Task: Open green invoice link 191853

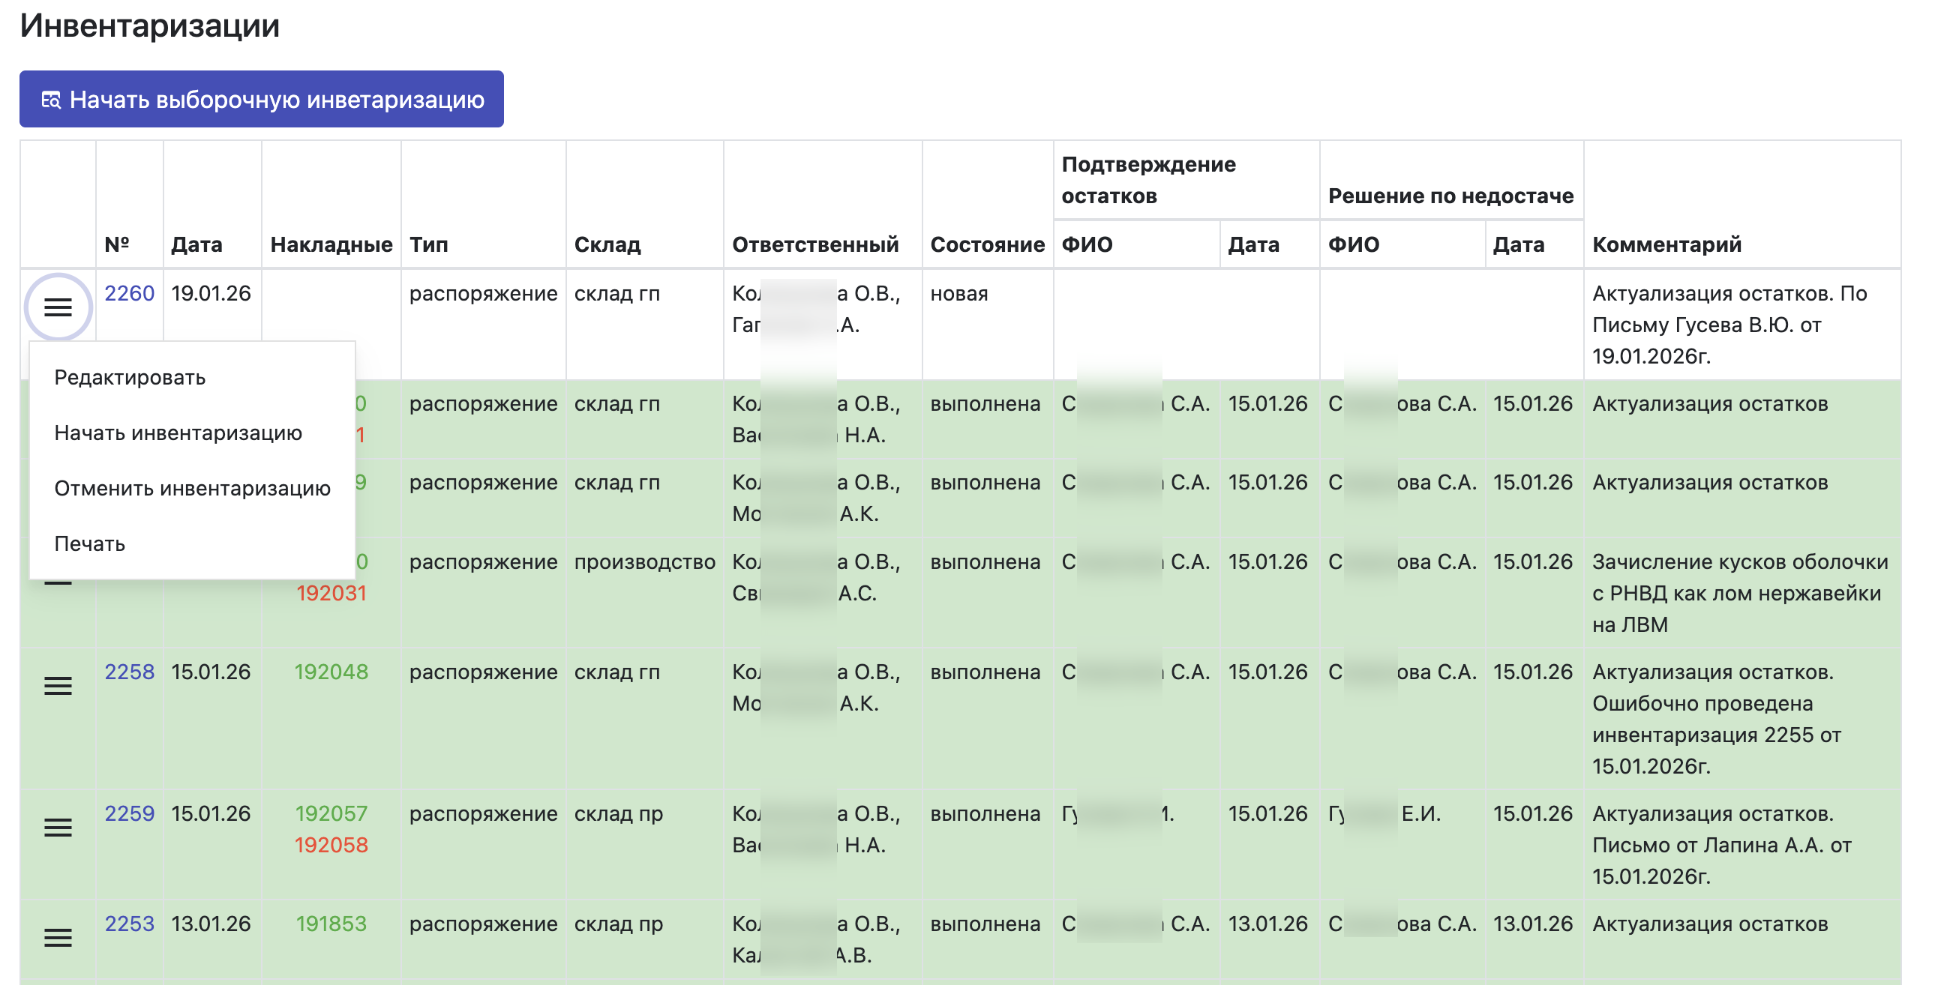Action: (331, 923)
